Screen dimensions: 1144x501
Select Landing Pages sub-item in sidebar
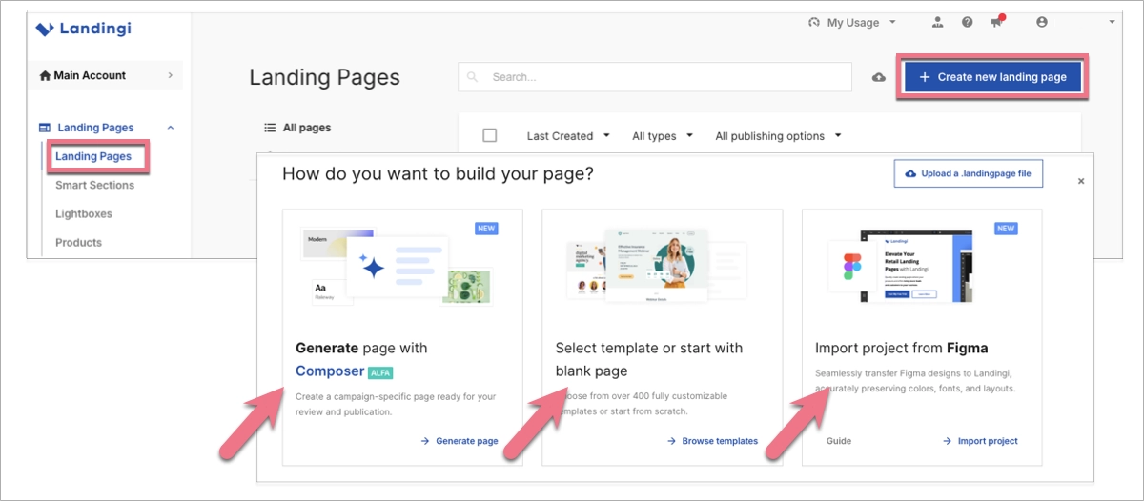tap(93, 156)
